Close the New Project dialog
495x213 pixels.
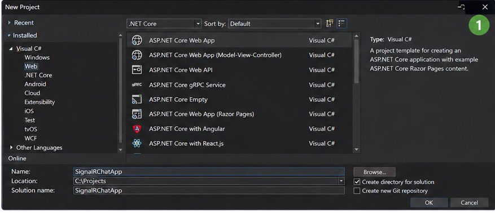pos(485,7)
